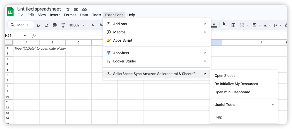Print the spreadsheet using printer icon

click(x=55, y=25)
